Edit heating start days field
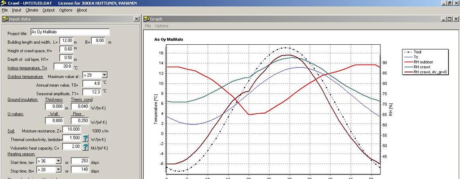 pos(80,161)
